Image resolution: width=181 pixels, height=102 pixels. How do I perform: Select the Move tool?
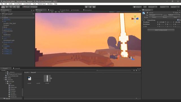(x=7, y=7)
